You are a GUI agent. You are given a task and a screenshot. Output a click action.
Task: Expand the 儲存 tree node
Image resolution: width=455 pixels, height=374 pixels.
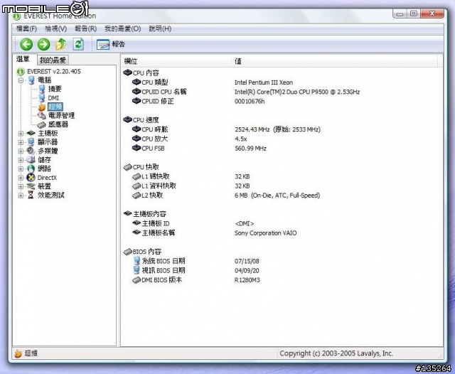pos(21,160)
